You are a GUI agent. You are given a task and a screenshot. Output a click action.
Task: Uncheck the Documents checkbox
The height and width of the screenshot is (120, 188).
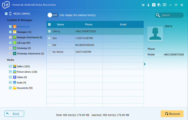[x=10, y=88]
